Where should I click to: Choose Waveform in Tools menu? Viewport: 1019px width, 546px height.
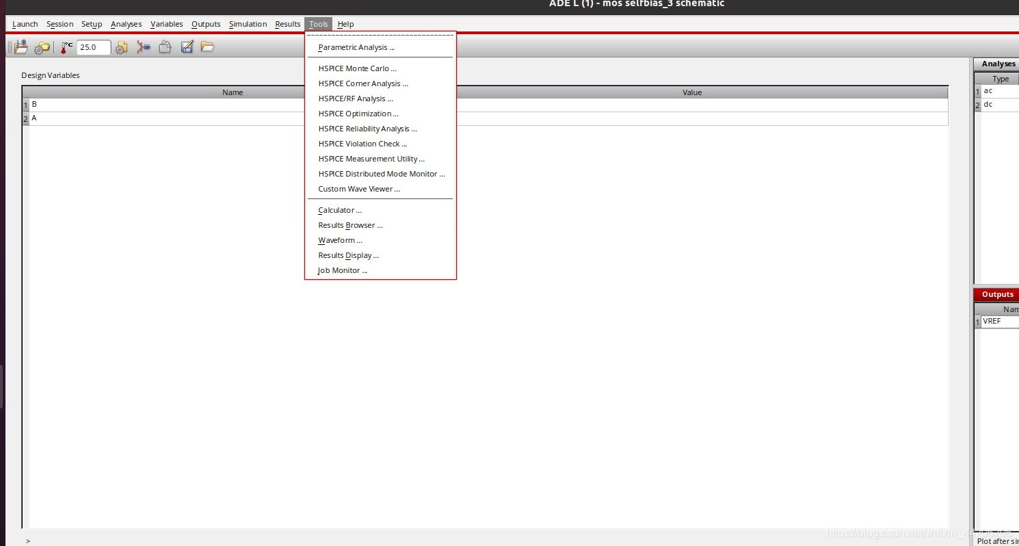[380, 240]
